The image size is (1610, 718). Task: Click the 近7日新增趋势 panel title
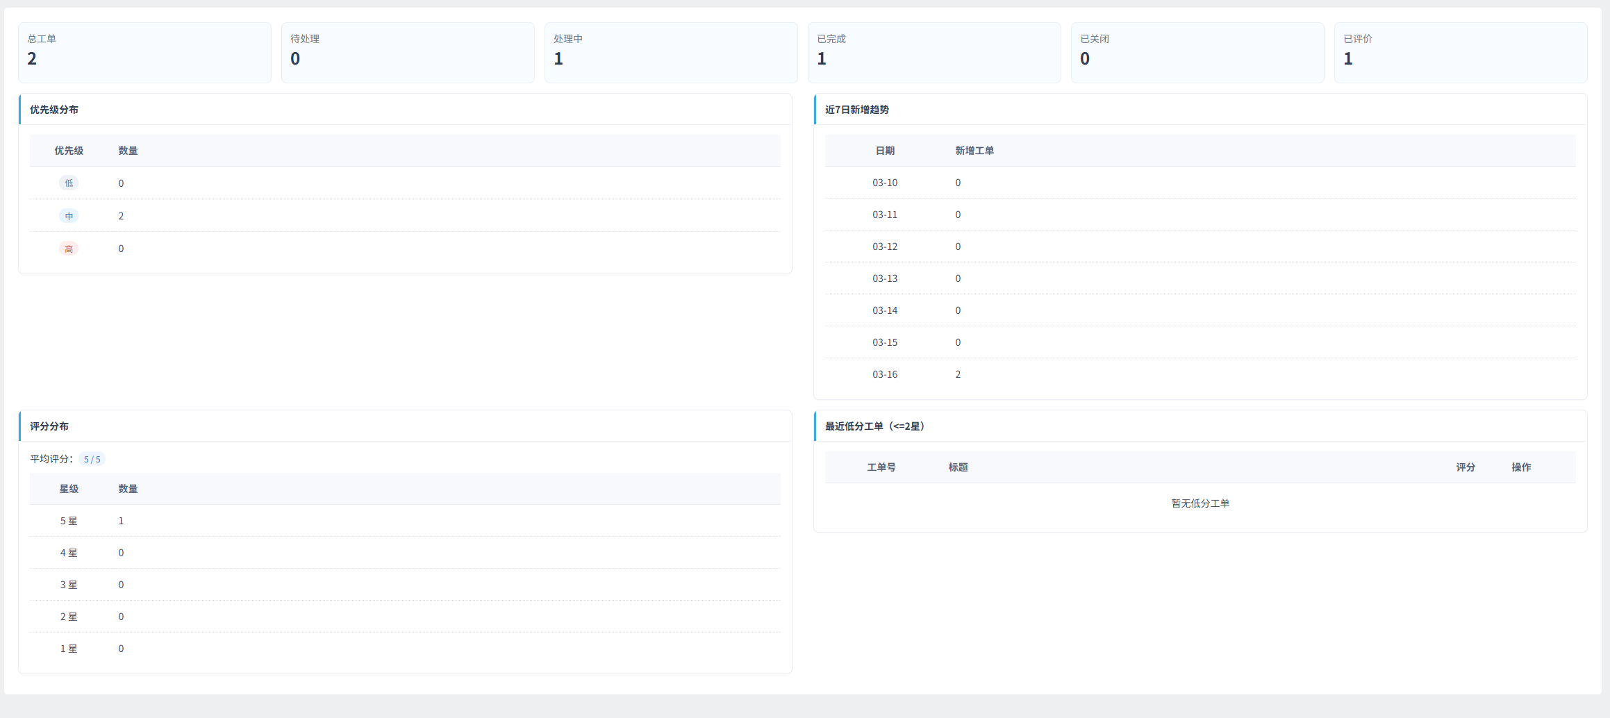coord(856,110)
